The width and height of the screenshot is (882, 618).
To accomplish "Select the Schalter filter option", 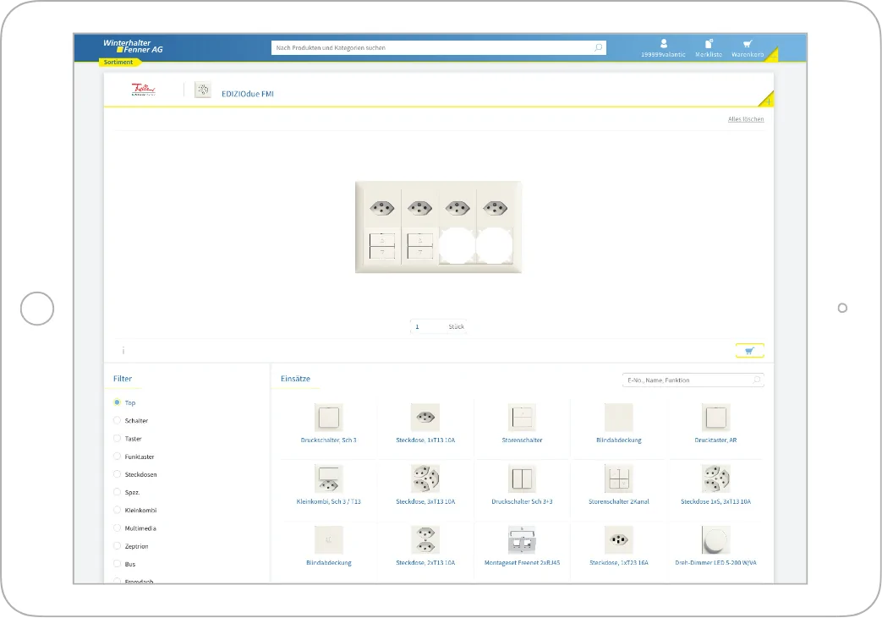I will pos(118,421).
